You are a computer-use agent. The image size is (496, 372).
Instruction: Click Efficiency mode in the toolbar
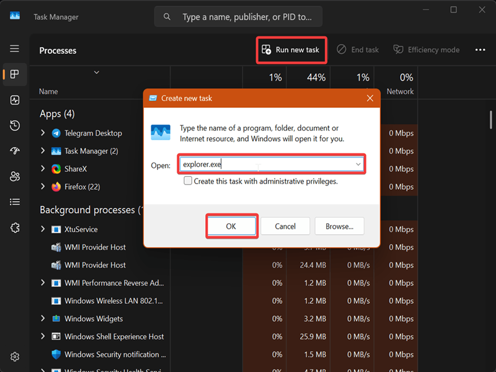point(427,50)
